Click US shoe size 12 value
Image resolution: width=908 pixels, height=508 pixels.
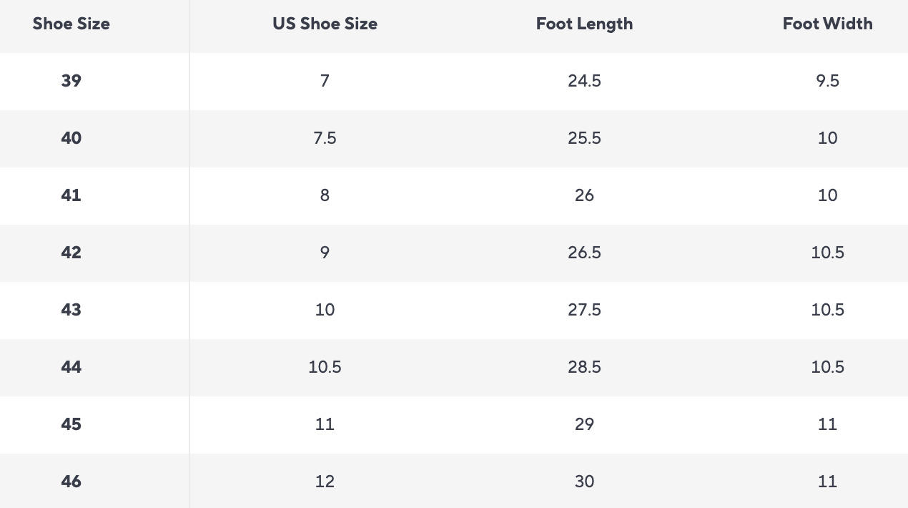[x=325, y=482]
